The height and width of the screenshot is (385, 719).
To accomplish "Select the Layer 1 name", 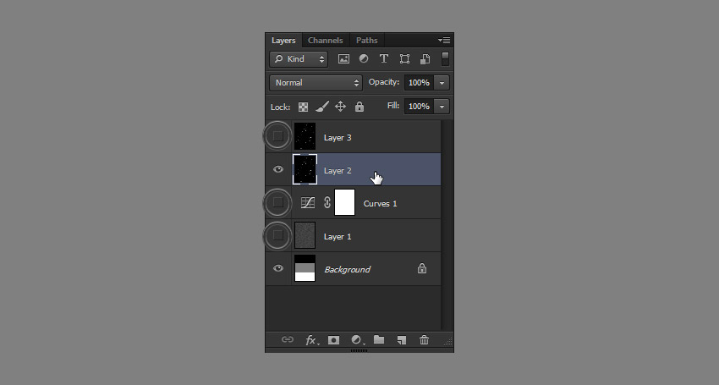I will point(338,237).
